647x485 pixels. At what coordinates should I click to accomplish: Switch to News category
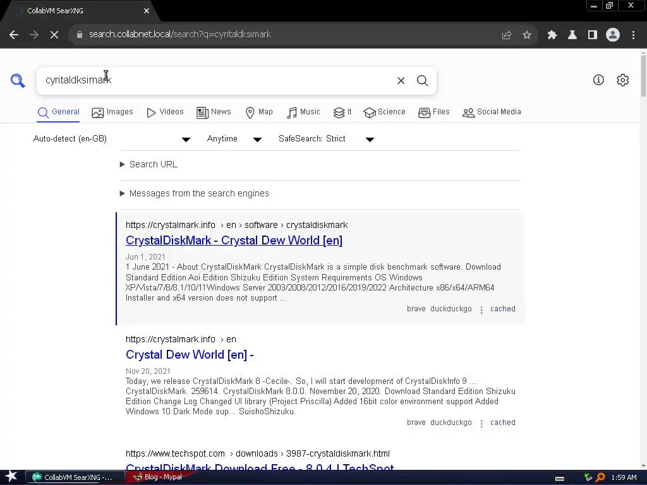pos(214,112)
